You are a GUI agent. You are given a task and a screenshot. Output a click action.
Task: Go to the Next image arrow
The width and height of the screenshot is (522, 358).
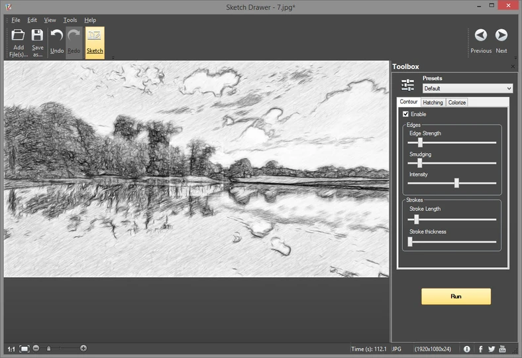(501, 35)
